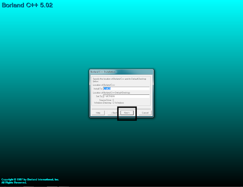Cancel the Borland C++ installation
Image resolution: width=243 pixels, height=187 pixels.
[145, 113]
